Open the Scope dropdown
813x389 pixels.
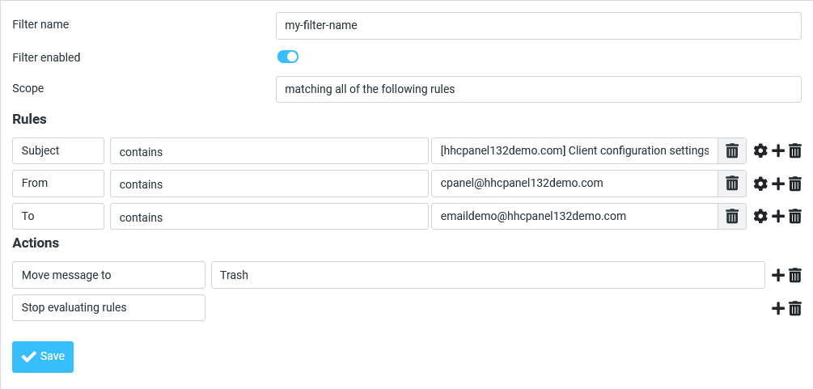(538, 89)
